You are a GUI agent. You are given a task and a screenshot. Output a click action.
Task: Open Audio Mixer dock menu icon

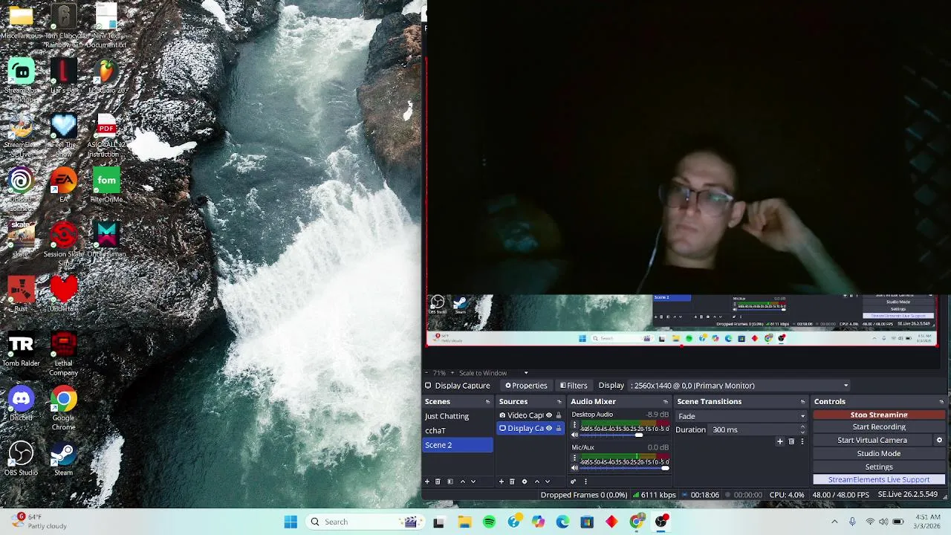[x=666, y=402]
